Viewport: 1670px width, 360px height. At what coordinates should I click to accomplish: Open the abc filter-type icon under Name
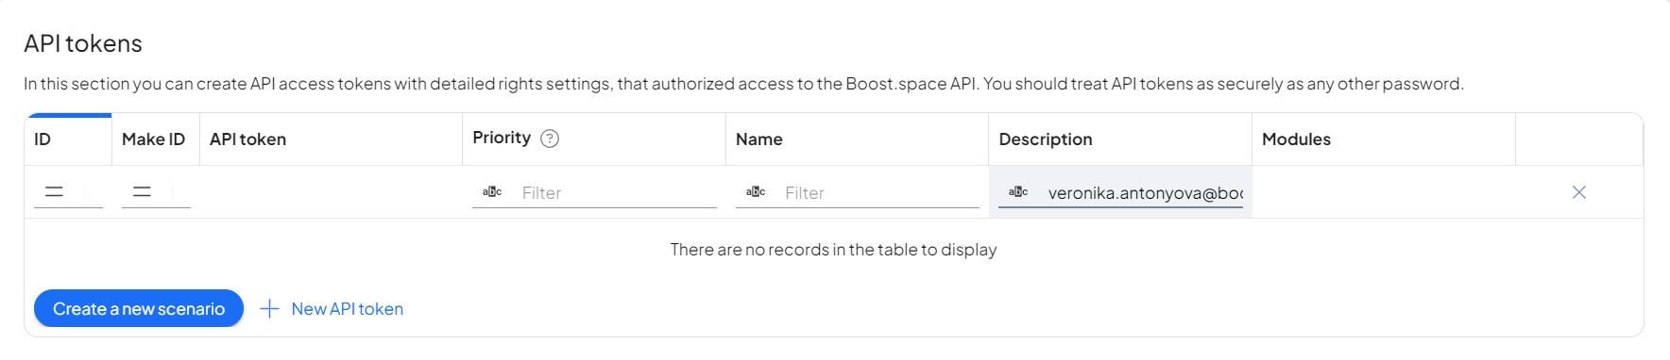[x=756, y=192]
